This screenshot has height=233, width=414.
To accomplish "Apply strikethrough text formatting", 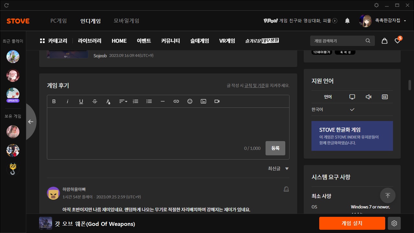I will coord(95,101).
